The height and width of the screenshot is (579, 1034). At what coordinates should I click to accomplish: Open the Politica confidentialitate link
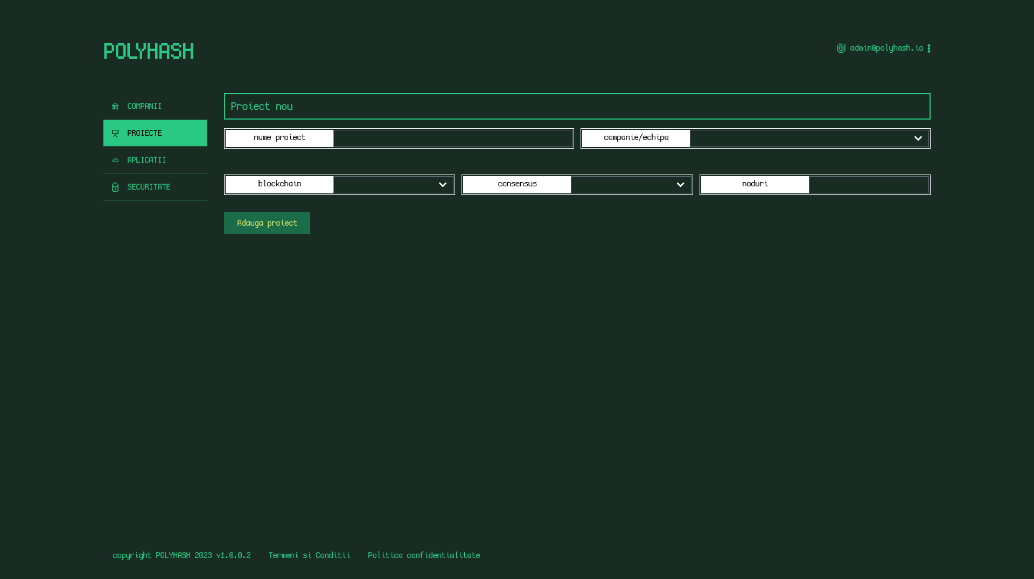pyautogui.click(x=424, y=555)
